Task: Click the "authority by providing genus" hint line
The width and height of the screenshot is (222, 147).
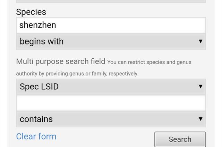Action: tap(77, 73)
